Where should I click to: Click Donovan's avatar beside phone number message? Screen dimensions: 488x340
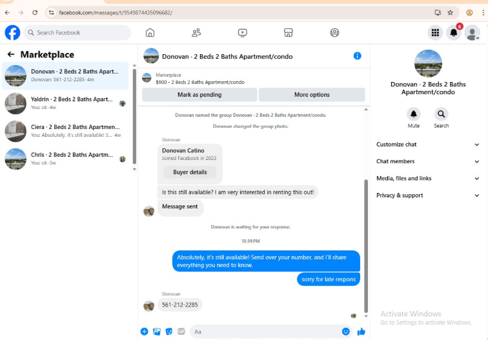pos(148,306)
